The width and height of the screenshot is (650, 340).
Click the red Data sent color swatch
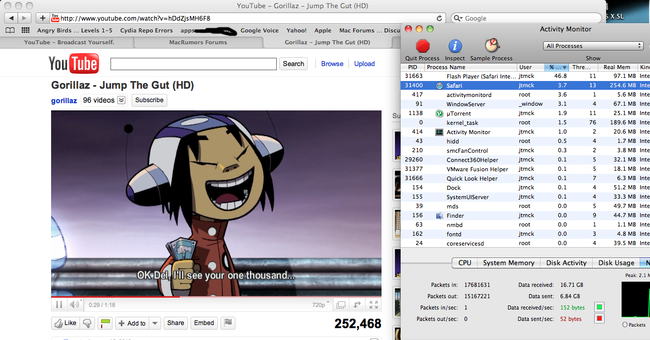click(x=599, y=319)
